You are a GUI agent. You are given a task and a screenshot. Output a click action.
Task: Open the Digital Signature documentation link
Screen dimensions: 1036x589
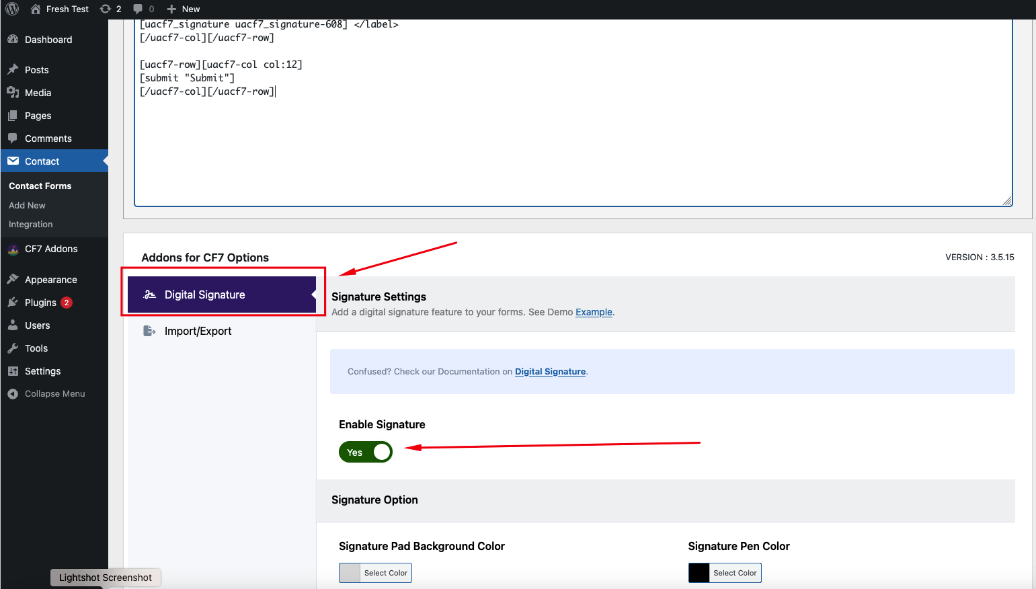click(x=550, y=371)
